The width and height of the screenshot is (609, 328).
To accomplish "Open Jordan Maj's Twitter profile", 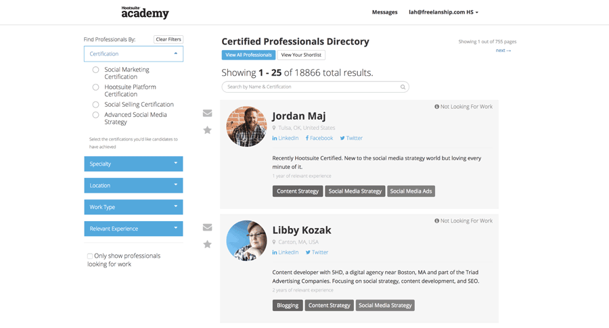I will [x=351, y=138].
